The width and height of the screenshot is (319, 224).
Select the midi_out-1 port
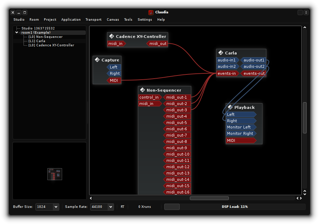click(177, 98)
